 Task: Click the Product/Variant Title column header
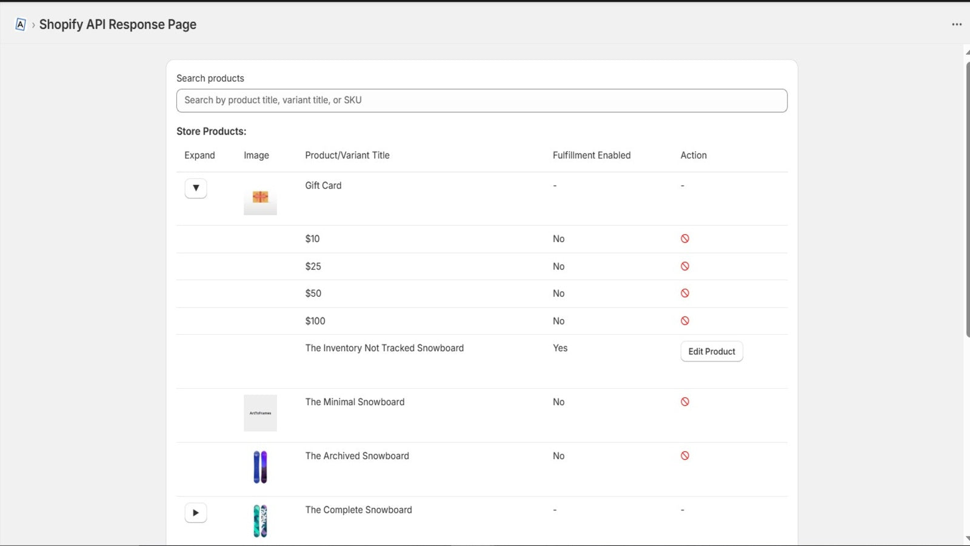347,155
